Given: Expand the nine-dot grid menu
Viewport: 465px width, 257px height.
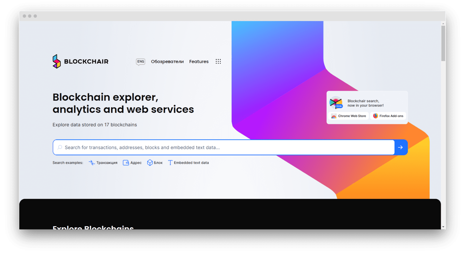Looking at the screenshot, I should (x=218, y=61).
